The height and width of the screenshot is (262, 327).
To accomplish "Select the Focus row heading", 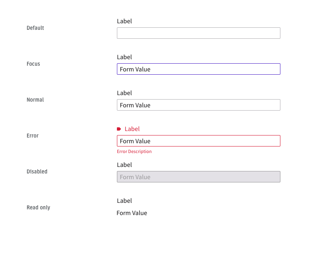I will (x=33, y=64).
